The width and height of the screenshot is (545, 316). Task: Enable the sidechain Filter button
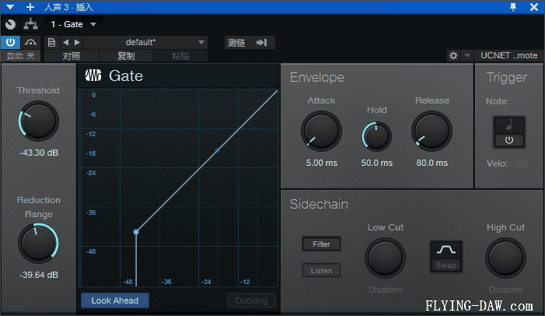pyautogui.click(x=321, y=244)
